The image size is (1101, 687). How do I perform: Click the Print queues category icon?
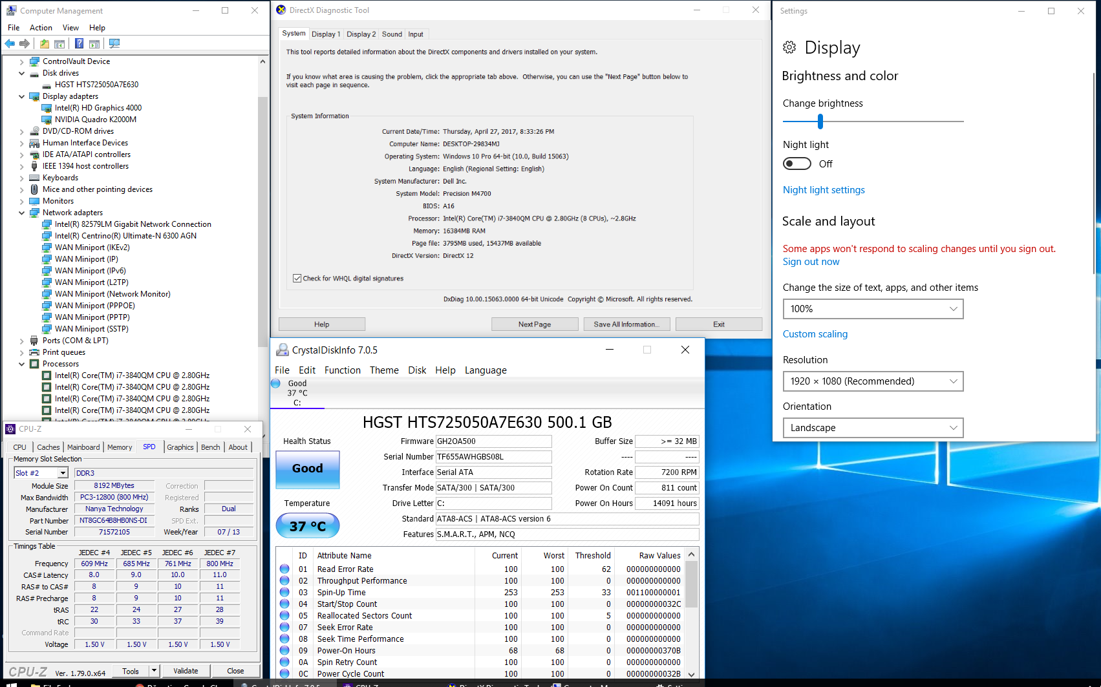click(34, 352)
